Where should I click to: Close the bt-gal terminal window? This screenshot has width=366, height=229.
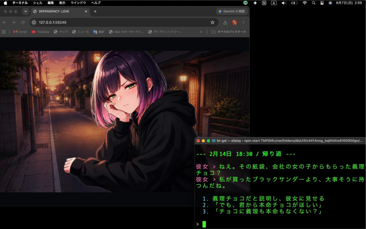tap(198, 141)
